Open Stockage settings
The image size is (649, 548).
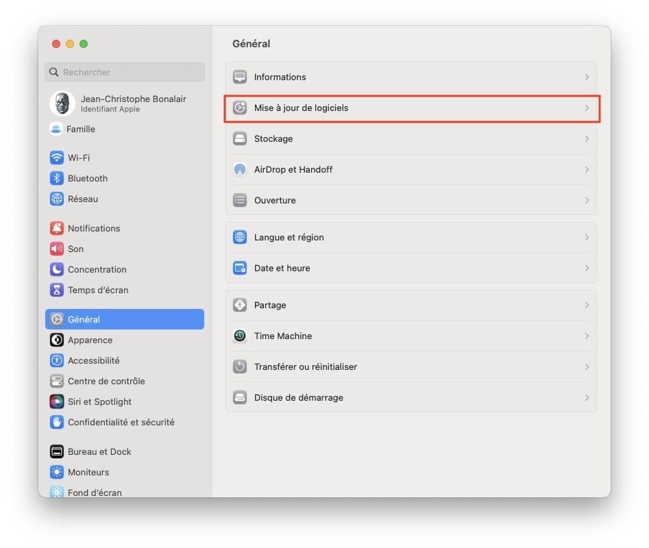pos(411,138)
